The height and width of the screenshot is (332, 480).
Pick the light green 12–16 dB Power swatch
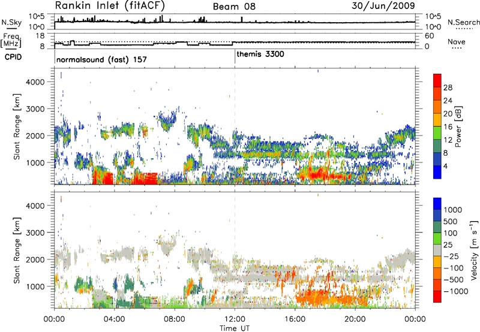click(x=437, y=132)
